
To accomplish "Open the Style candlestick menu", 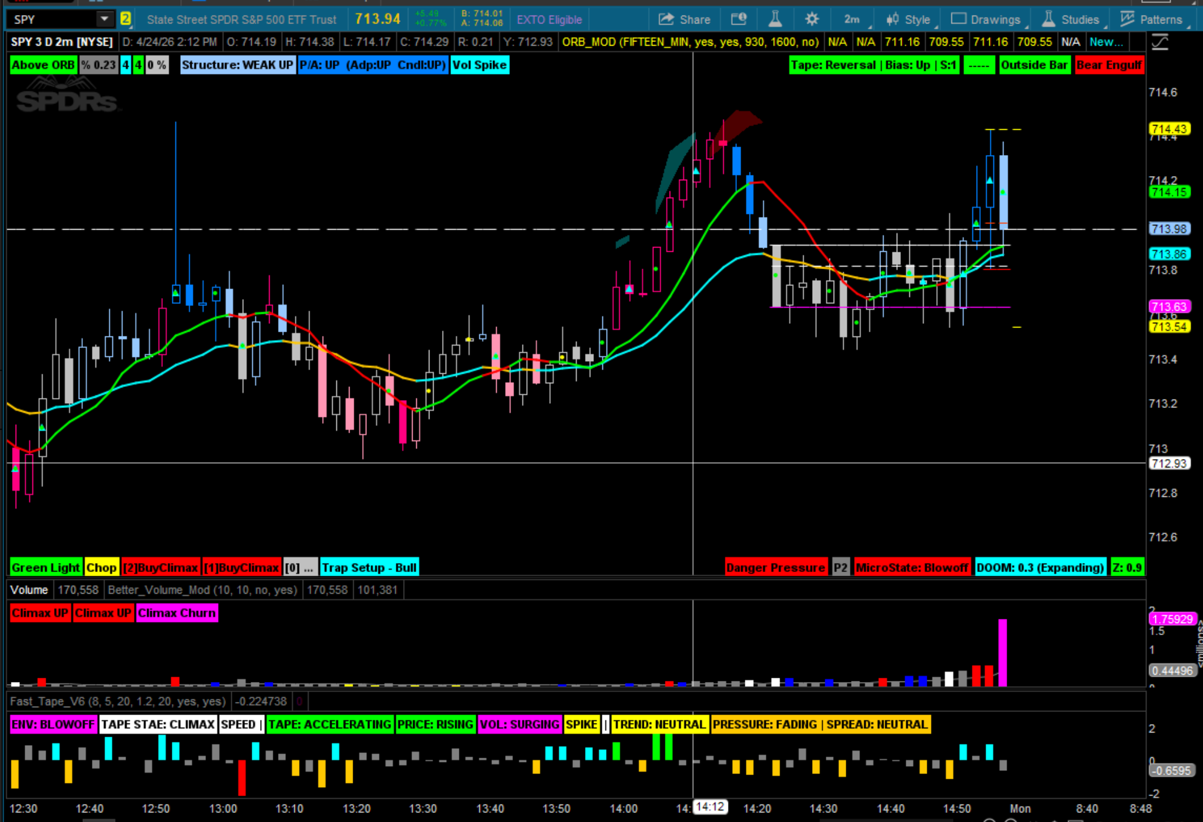I will coord(908,19).
